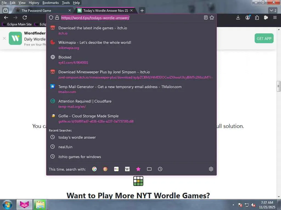Select Today's Wordle Answer Nov 21 tab
The image size is (281, 210).
106,11
